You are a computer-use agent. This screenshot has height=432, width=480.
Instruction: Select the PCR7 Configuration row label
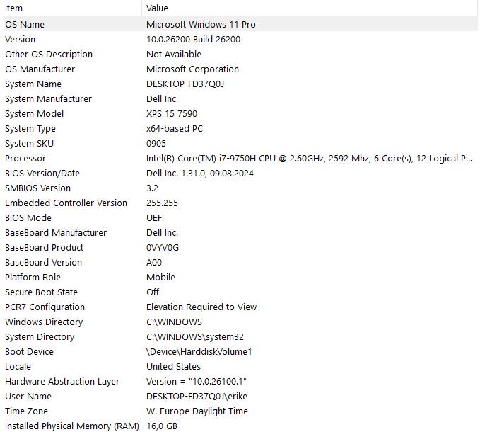[x=45, y=307]
